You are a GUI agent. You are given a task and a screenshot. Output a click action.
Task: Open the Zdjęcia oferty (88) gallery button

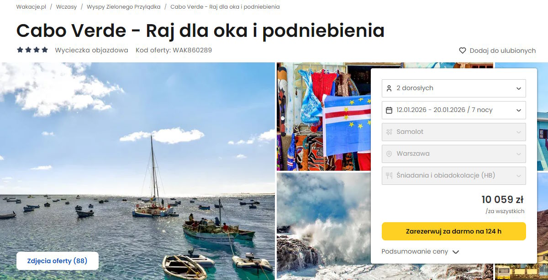click(57, 261)
